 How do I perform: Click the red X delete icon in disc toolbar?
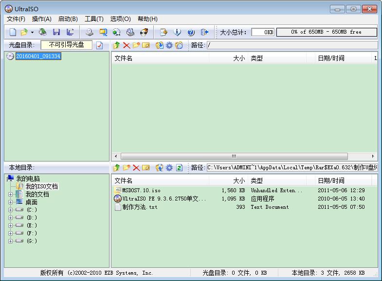(x=127, y=45)
